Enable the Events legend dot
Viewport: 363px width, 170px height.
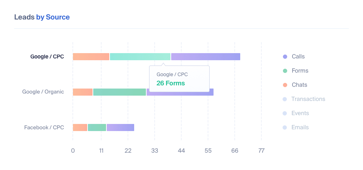285,113
